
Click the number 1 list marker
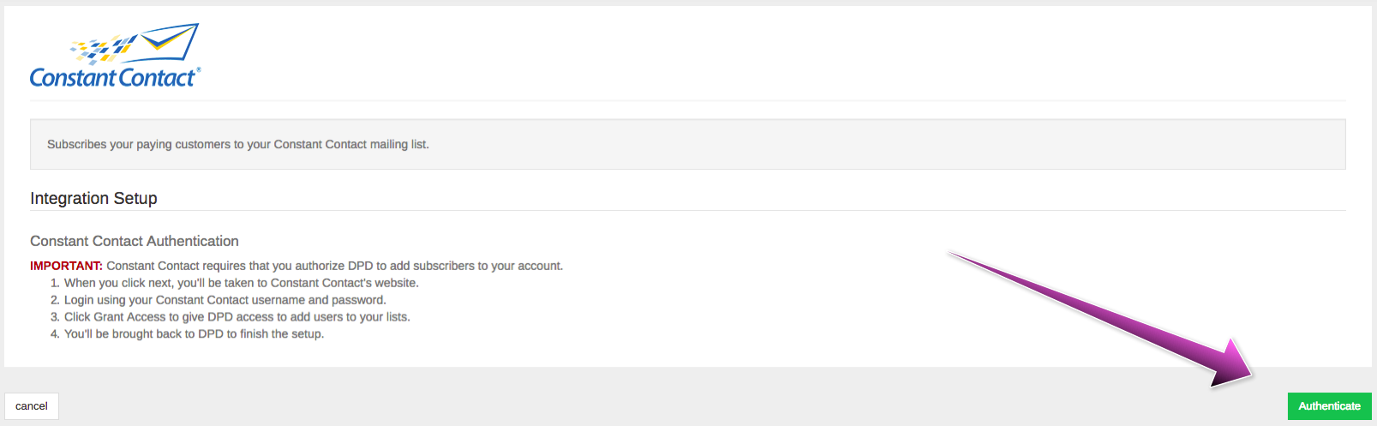[x=55, y=283]
